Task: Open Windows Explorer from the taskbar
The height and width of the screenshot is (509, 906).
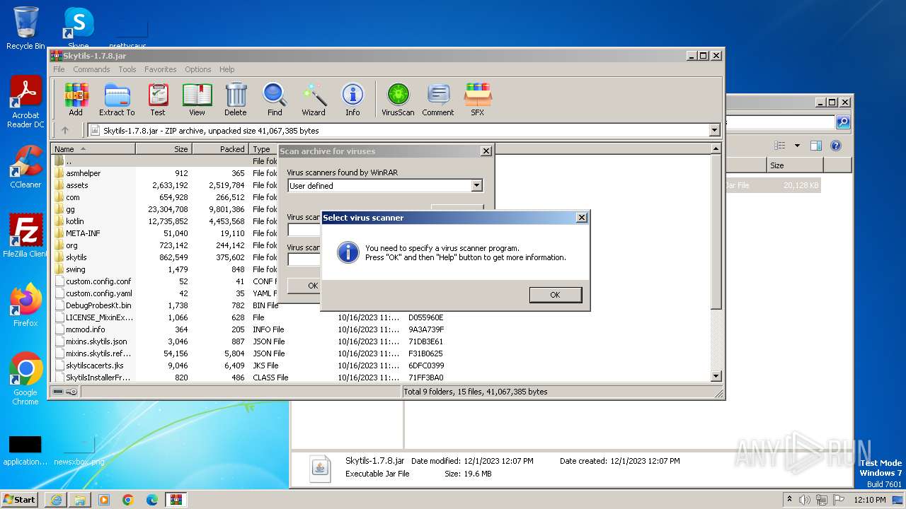Action: [80, 500]
